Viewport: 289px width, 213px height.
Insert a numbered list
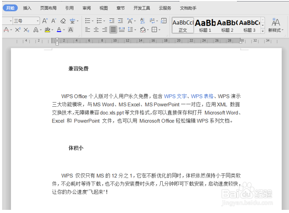(x=99, y=21)
